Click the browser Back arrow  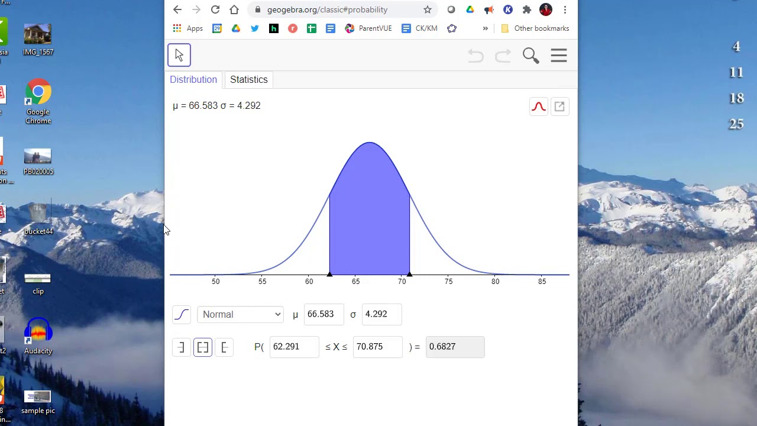[177, 9]
